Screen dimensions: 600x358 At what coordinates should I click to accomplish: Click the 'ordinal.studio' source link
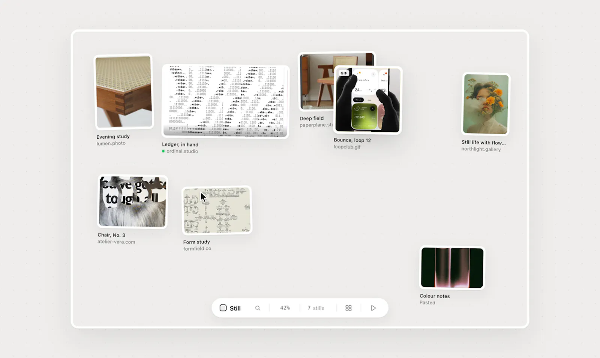coord(182,151)
